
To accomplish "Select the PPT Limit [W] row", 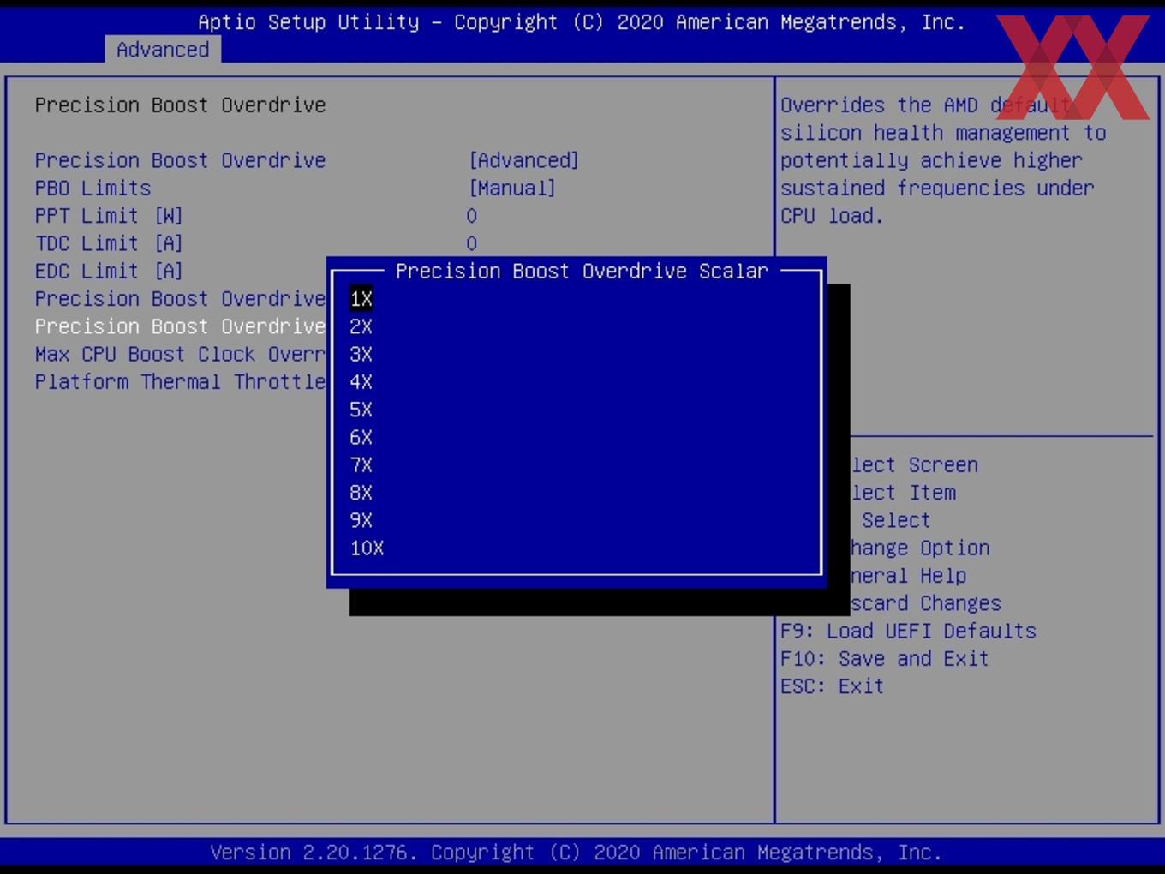I will click(x=109, y=216).
